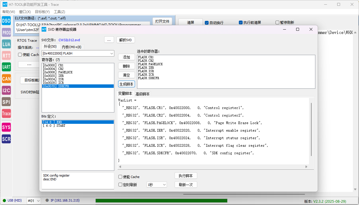Maximize the SVD register monitor dialog
The height and width of the screenshot is (205, 359).
click(x=298, y=29)
